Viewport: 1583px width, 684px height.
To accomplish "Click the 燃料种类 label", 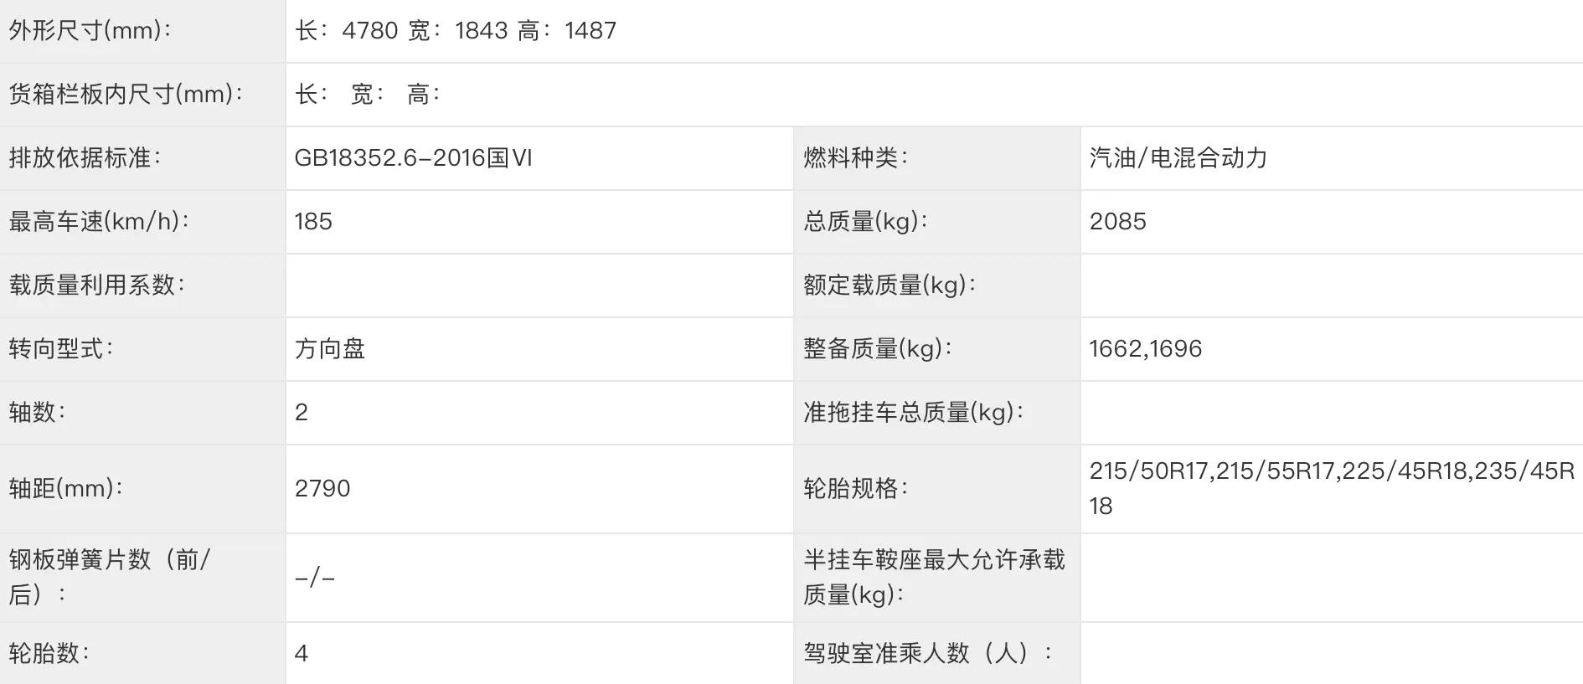I will 855,157.
